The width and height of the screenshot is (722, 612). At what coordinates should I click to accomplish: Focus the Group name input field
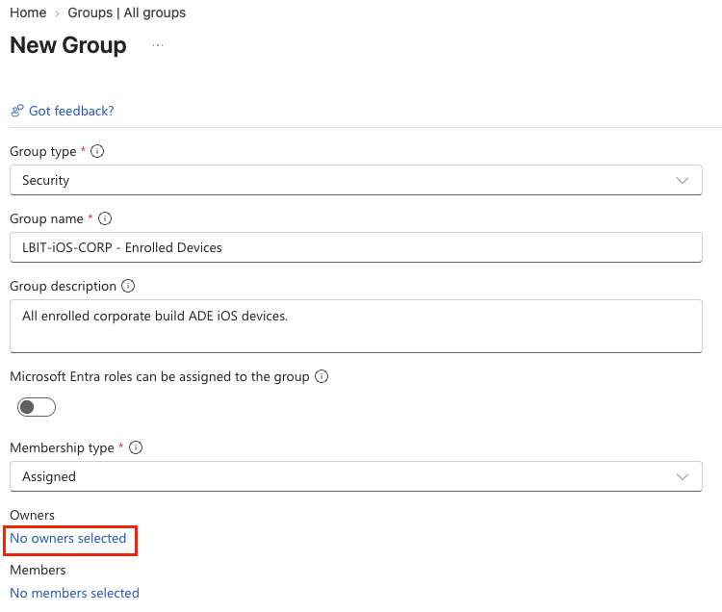[356, 247]
